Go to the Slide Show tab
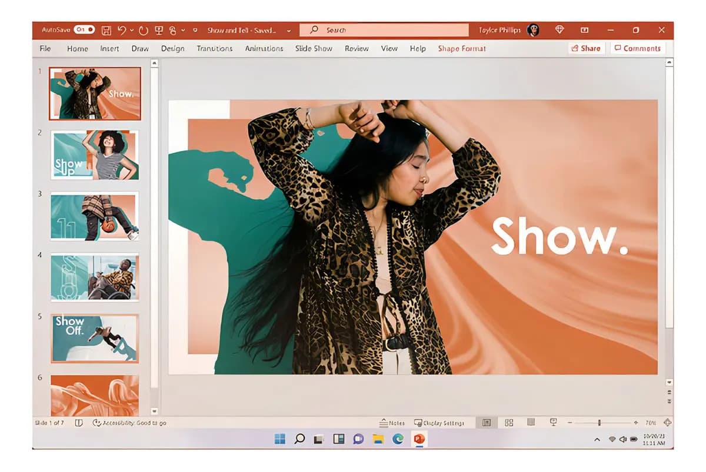 click(314, 49)
